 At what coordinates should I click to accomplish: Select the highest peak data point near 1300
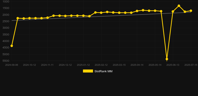pyautogui.click(x=179, y=6)
